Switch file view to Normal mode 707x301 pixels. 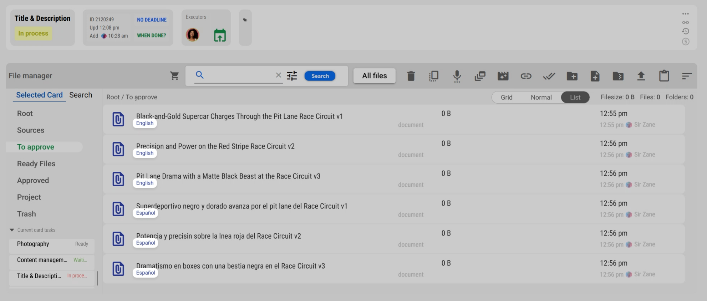click(541, 97)
